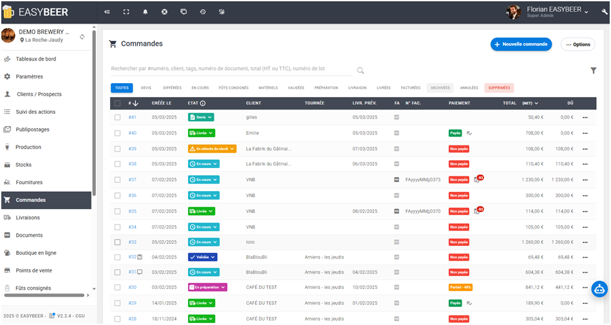Image resolution: width=611 pixels, height=325 pixels.
Task: Open the three-dot menu for order #41
Action: click(585, 117)
